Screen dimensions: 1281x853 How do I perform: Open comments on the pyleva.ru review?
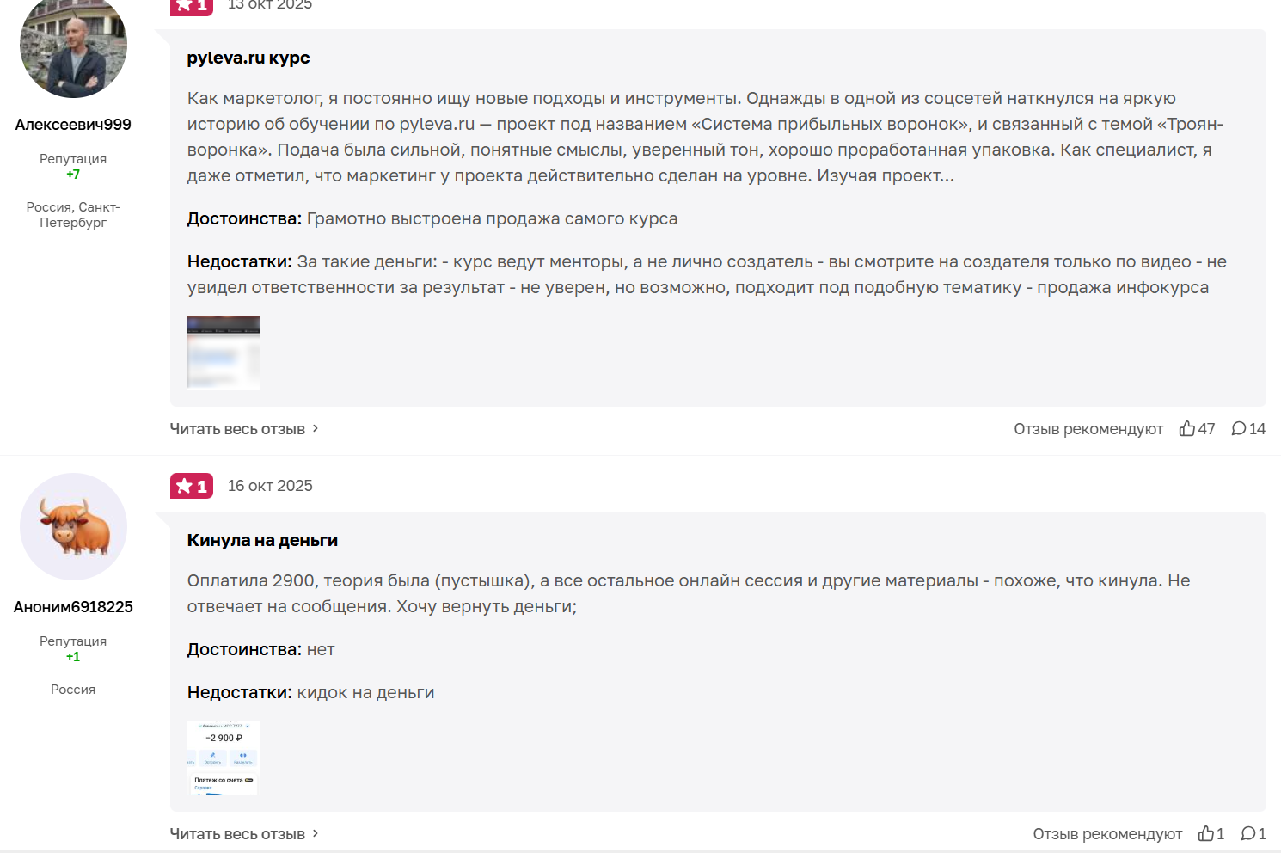click(1239, 428)
